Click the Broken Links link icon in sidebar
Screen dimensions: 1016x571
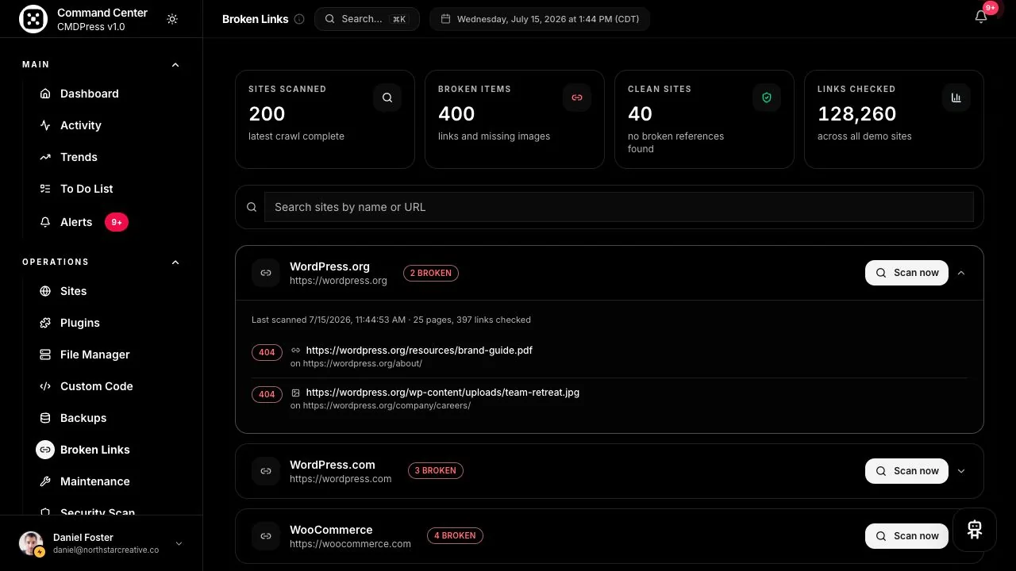point(45,450)
